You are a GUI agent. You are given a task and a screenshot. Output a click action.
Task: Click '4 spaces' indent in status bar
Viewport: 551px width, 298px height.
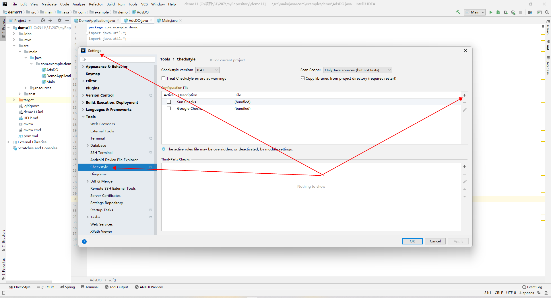coord(527,293)
